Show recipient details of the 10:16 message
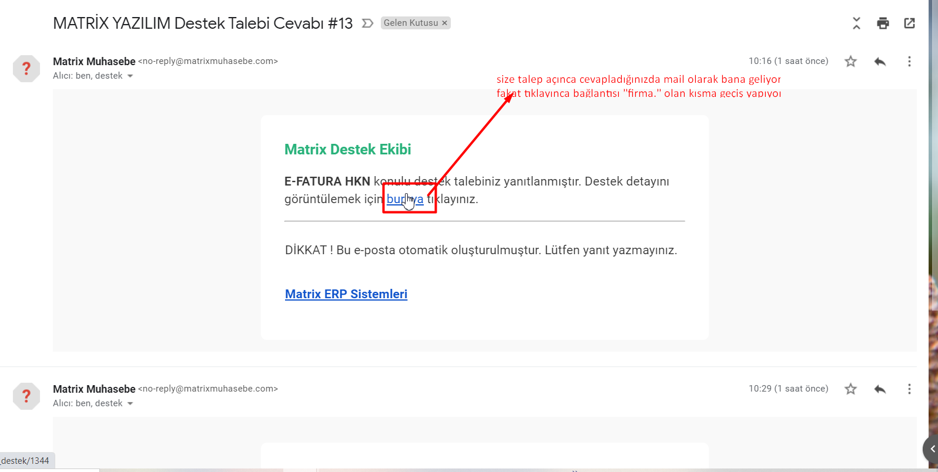The width and height of the screenshot is (938, 472). pos(130,76)
